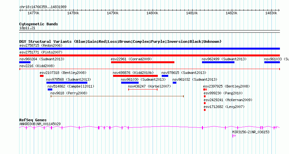Viewport: 289px width, 154px height.
Task: Open MIR3156-2|NR_036153 gene label
Action: tap(251, 132)
